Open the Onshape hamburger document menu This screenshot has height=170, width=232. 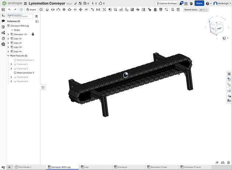coord(25,3)
